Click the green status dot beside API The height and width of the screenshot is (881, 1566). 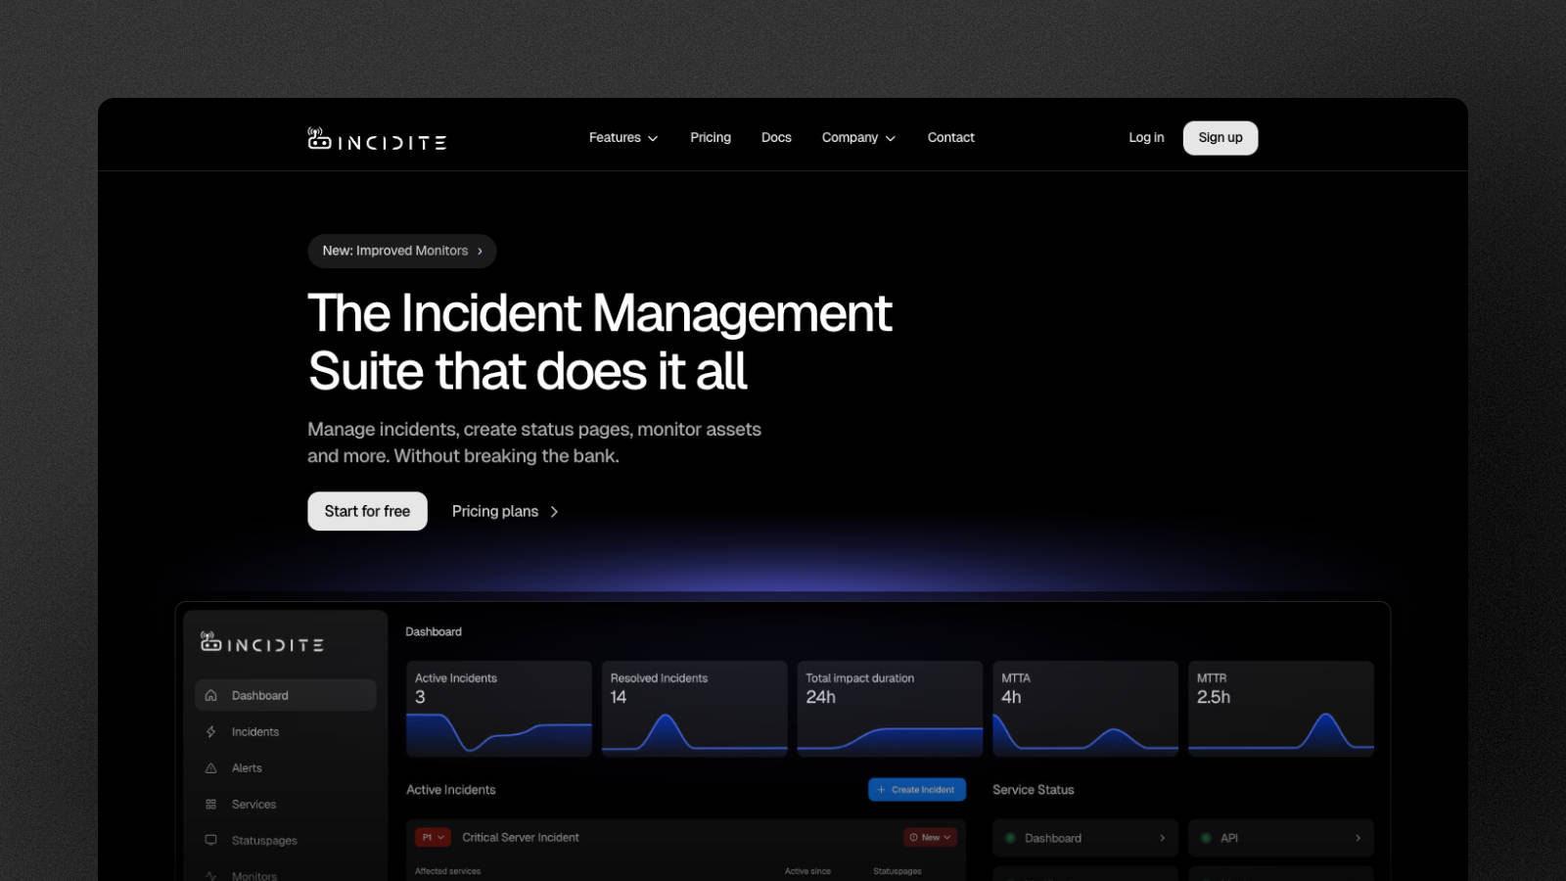1205,838
